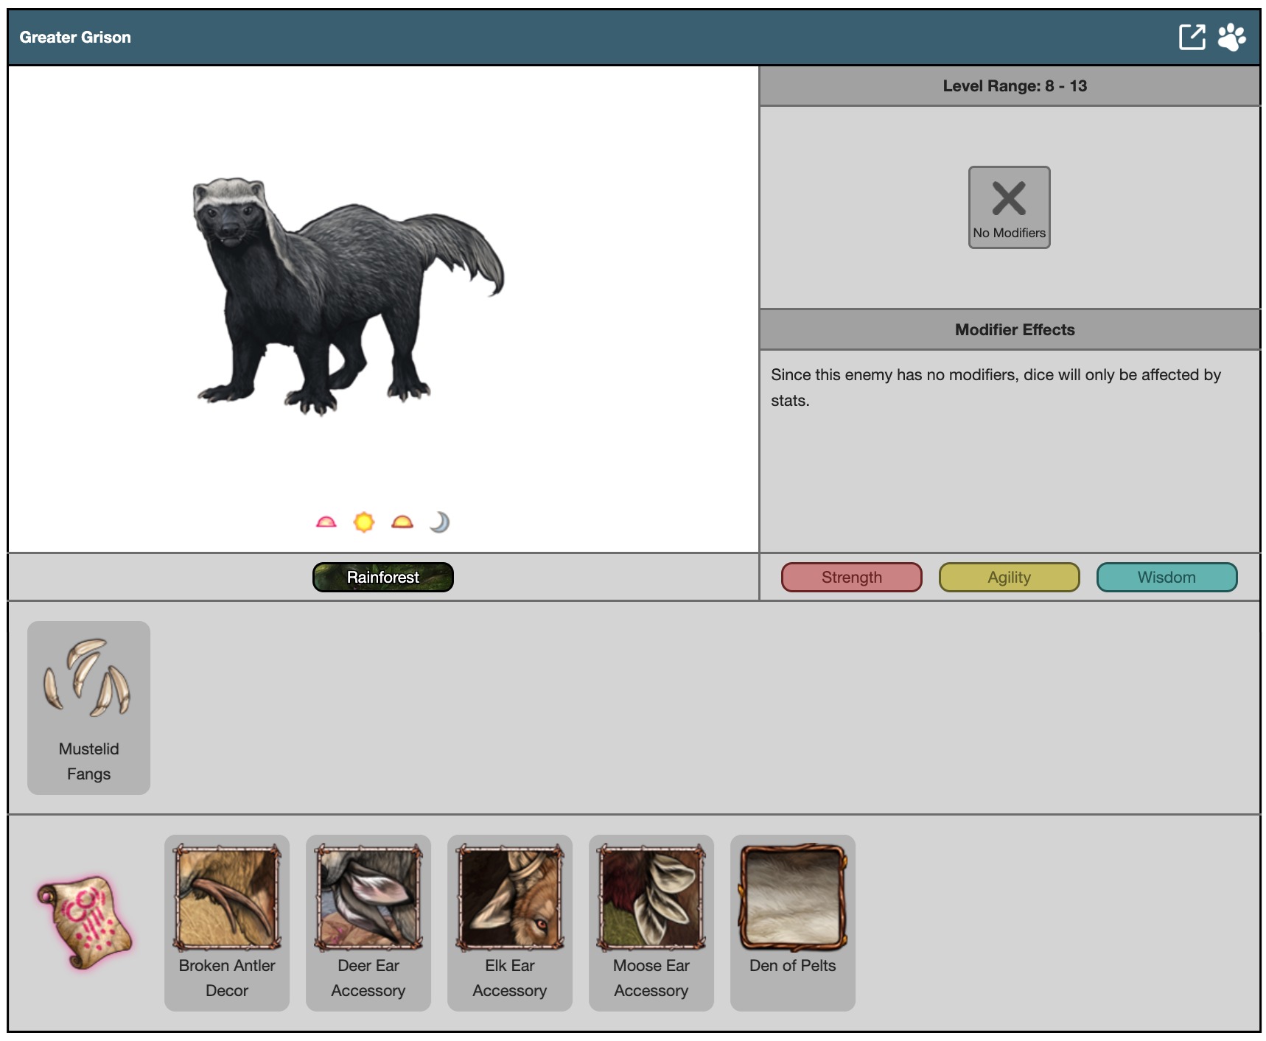This screenshot has height=1041, width=1266.
Task: Click the Rainforest biome tag
Action: tap(383, 577)
